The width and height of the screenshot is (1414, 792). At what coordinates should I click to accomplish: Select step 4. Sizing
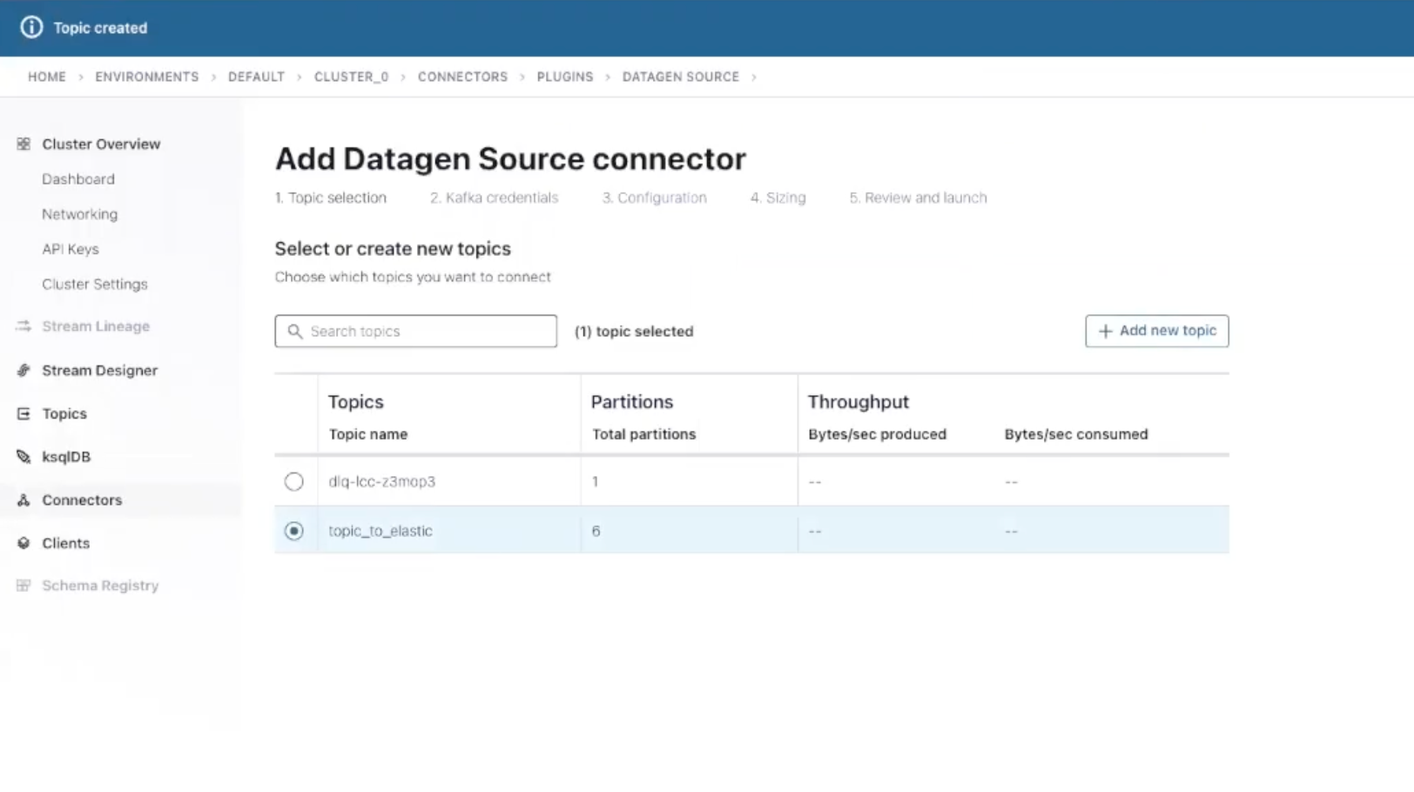click(778, 198)
